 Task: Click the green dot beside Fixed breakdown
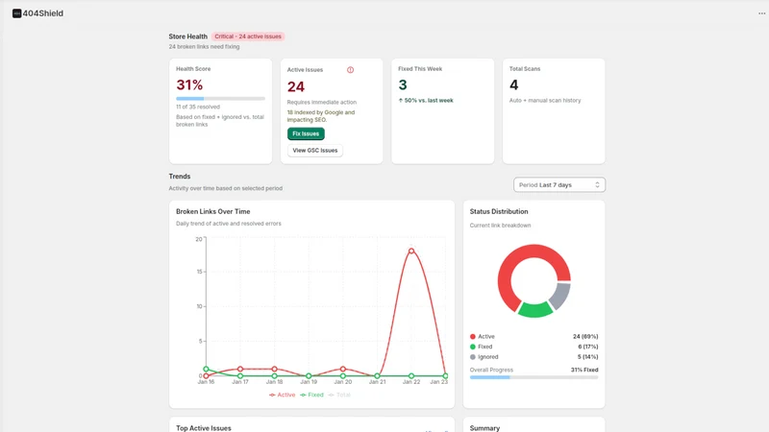473,347
